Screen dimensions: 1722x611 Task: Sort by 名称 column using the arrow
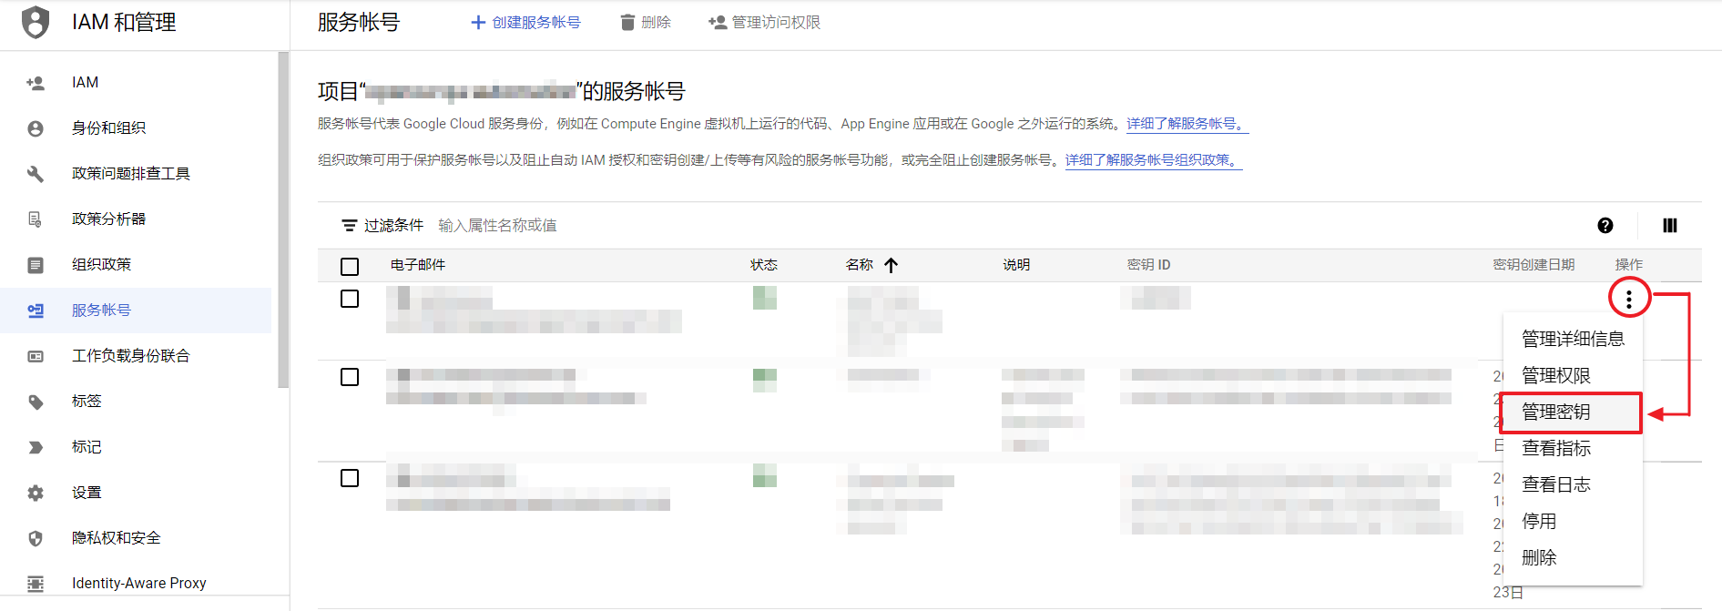click(x=891, y=265)
